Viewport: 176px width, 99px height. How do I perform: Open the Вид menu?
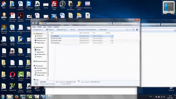pyautogui.click(x=45, y=27)
